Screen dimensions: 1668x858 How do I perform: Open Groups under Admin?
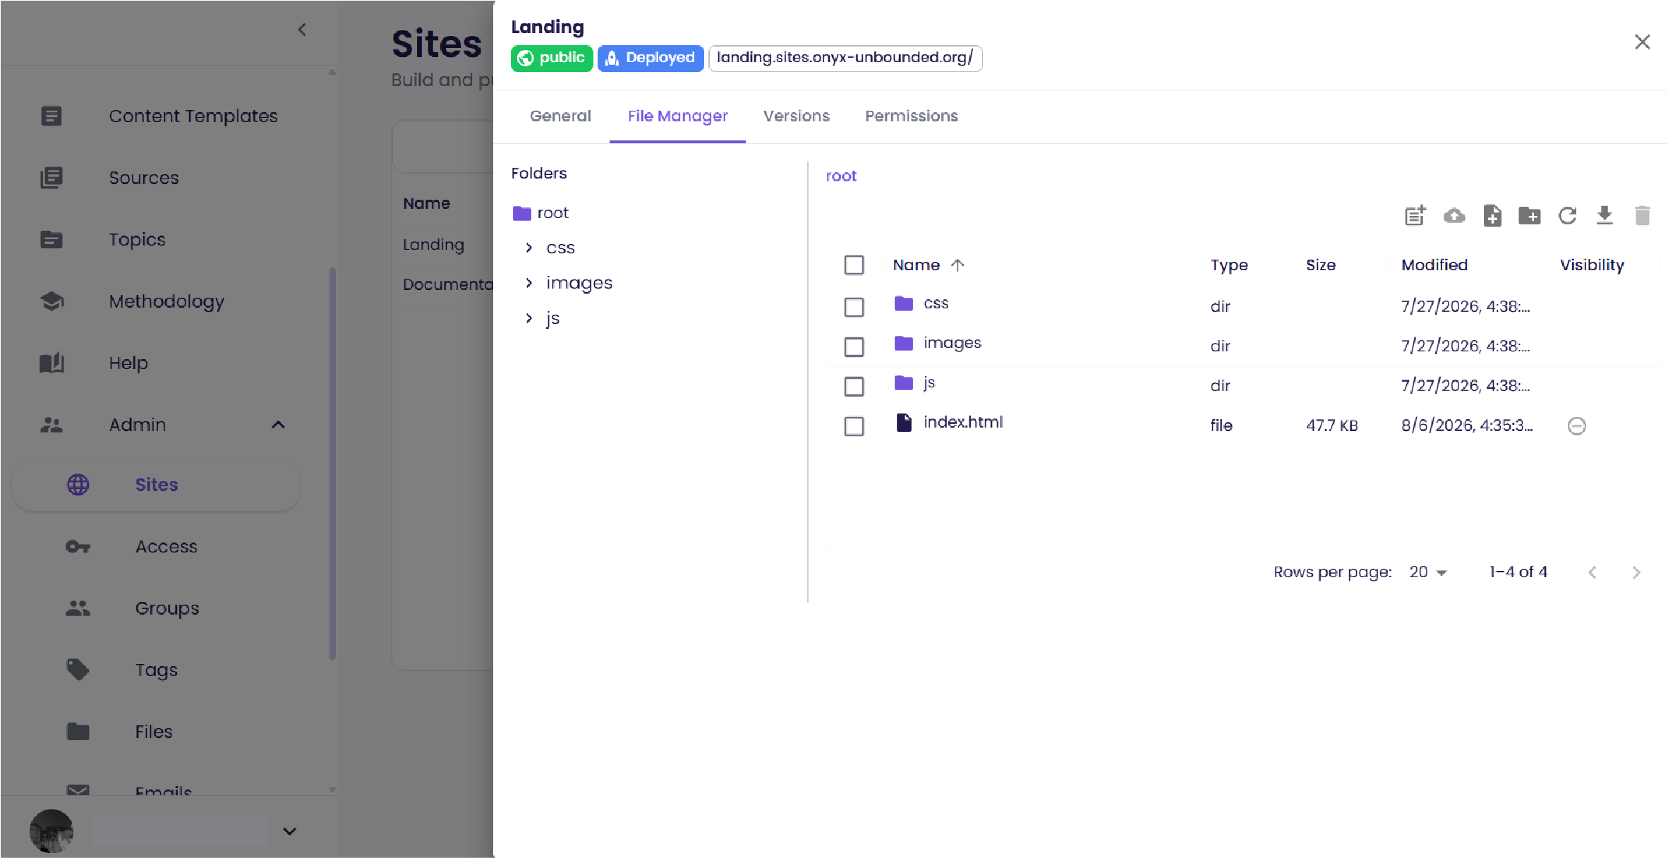(x=167, y=608)
